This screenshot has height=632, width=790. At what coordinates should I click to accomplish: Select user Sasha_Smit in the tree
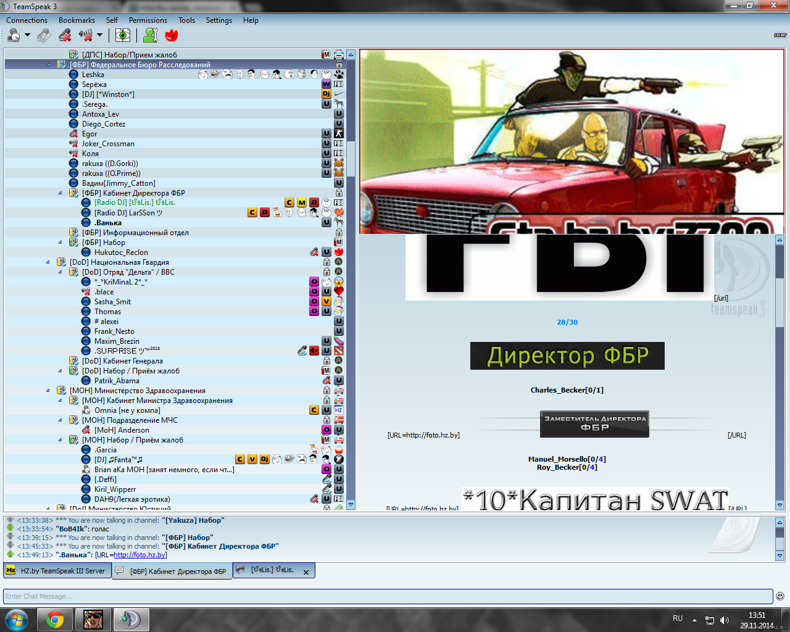point(112,302)
